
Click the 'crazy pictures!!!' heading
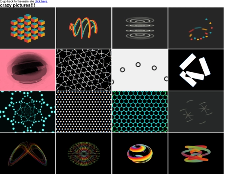(18, 5)
